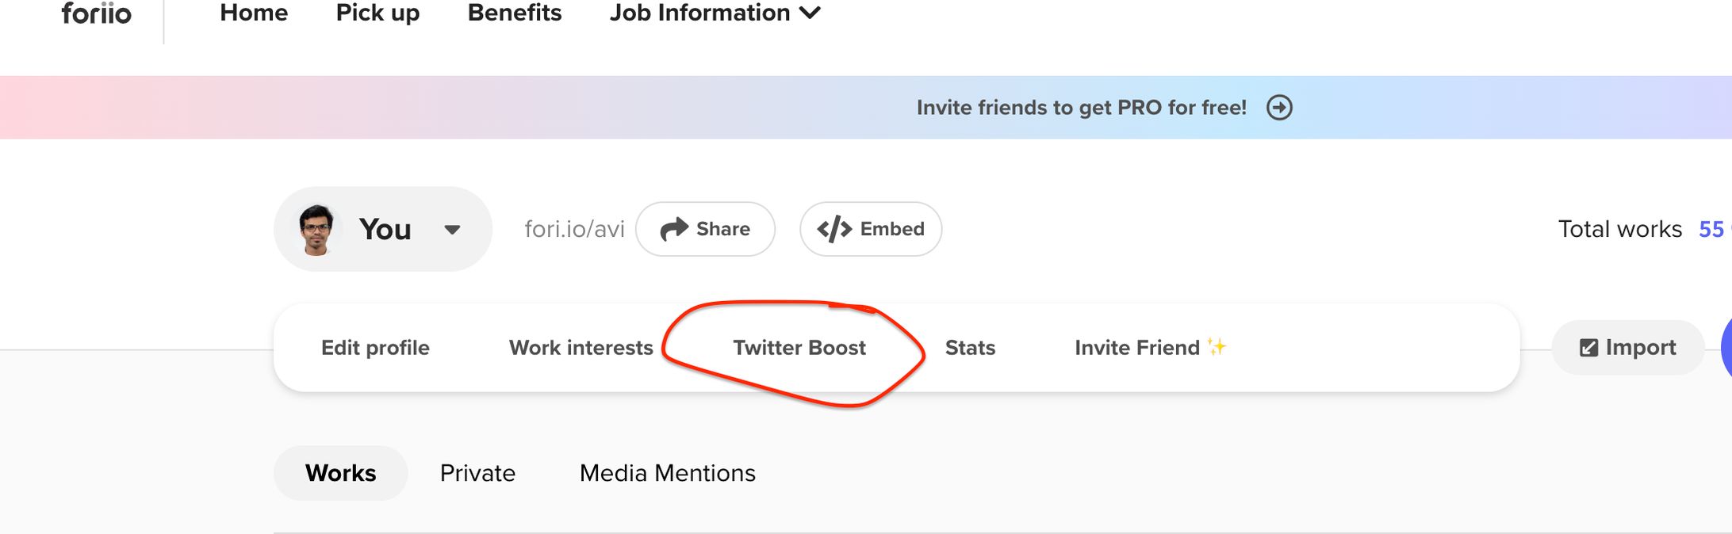Screen dimensions: 1732x534
Task: Open the Twitter Boost option
Action: coord(799,348)
